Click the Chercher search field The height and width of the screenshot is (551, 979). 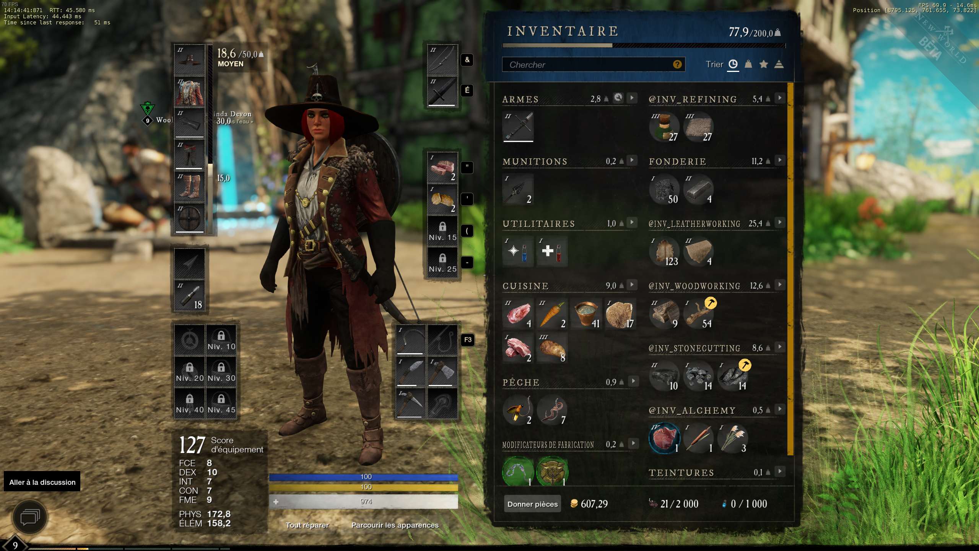pyautogui.click(x=594, y=64)
